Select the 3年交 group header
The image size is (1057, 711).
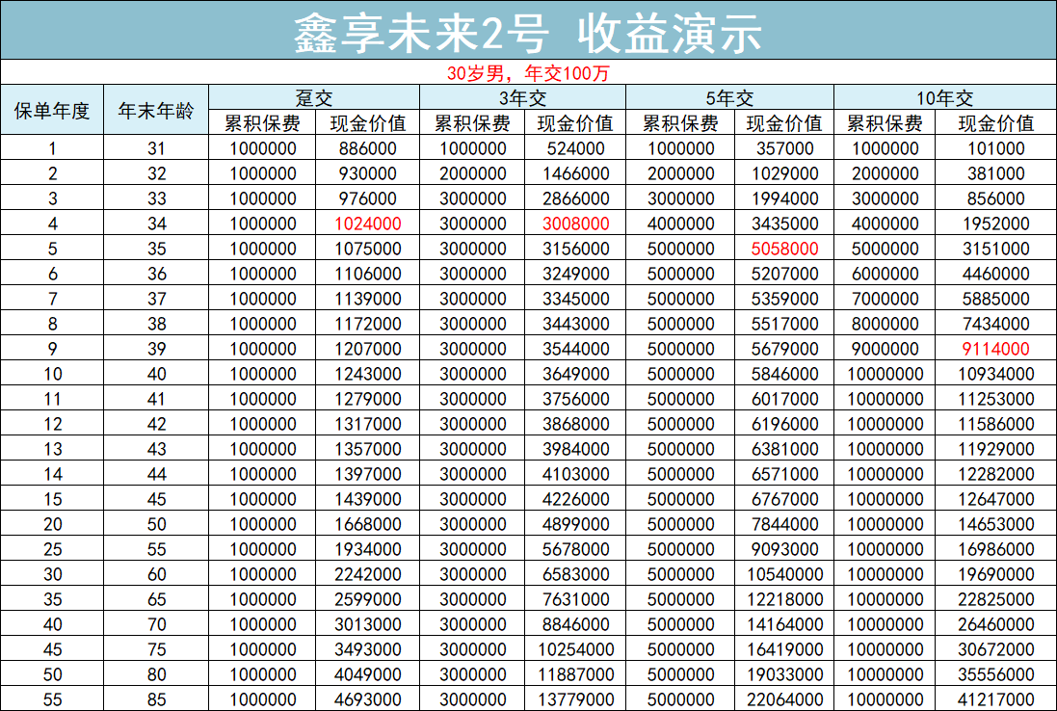(522, 98)
